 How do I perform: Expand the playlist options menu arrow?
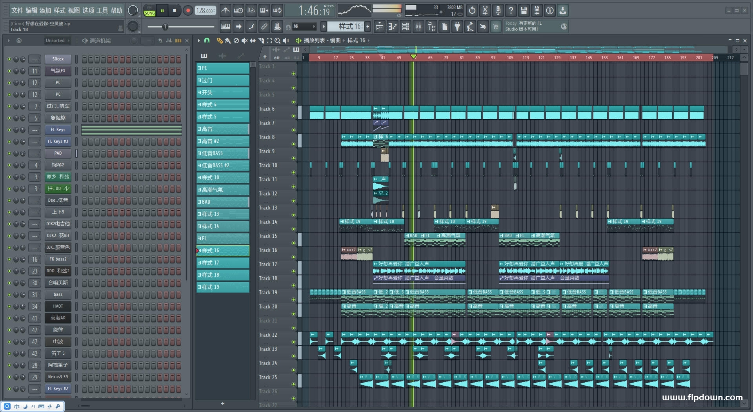(199, 40)
